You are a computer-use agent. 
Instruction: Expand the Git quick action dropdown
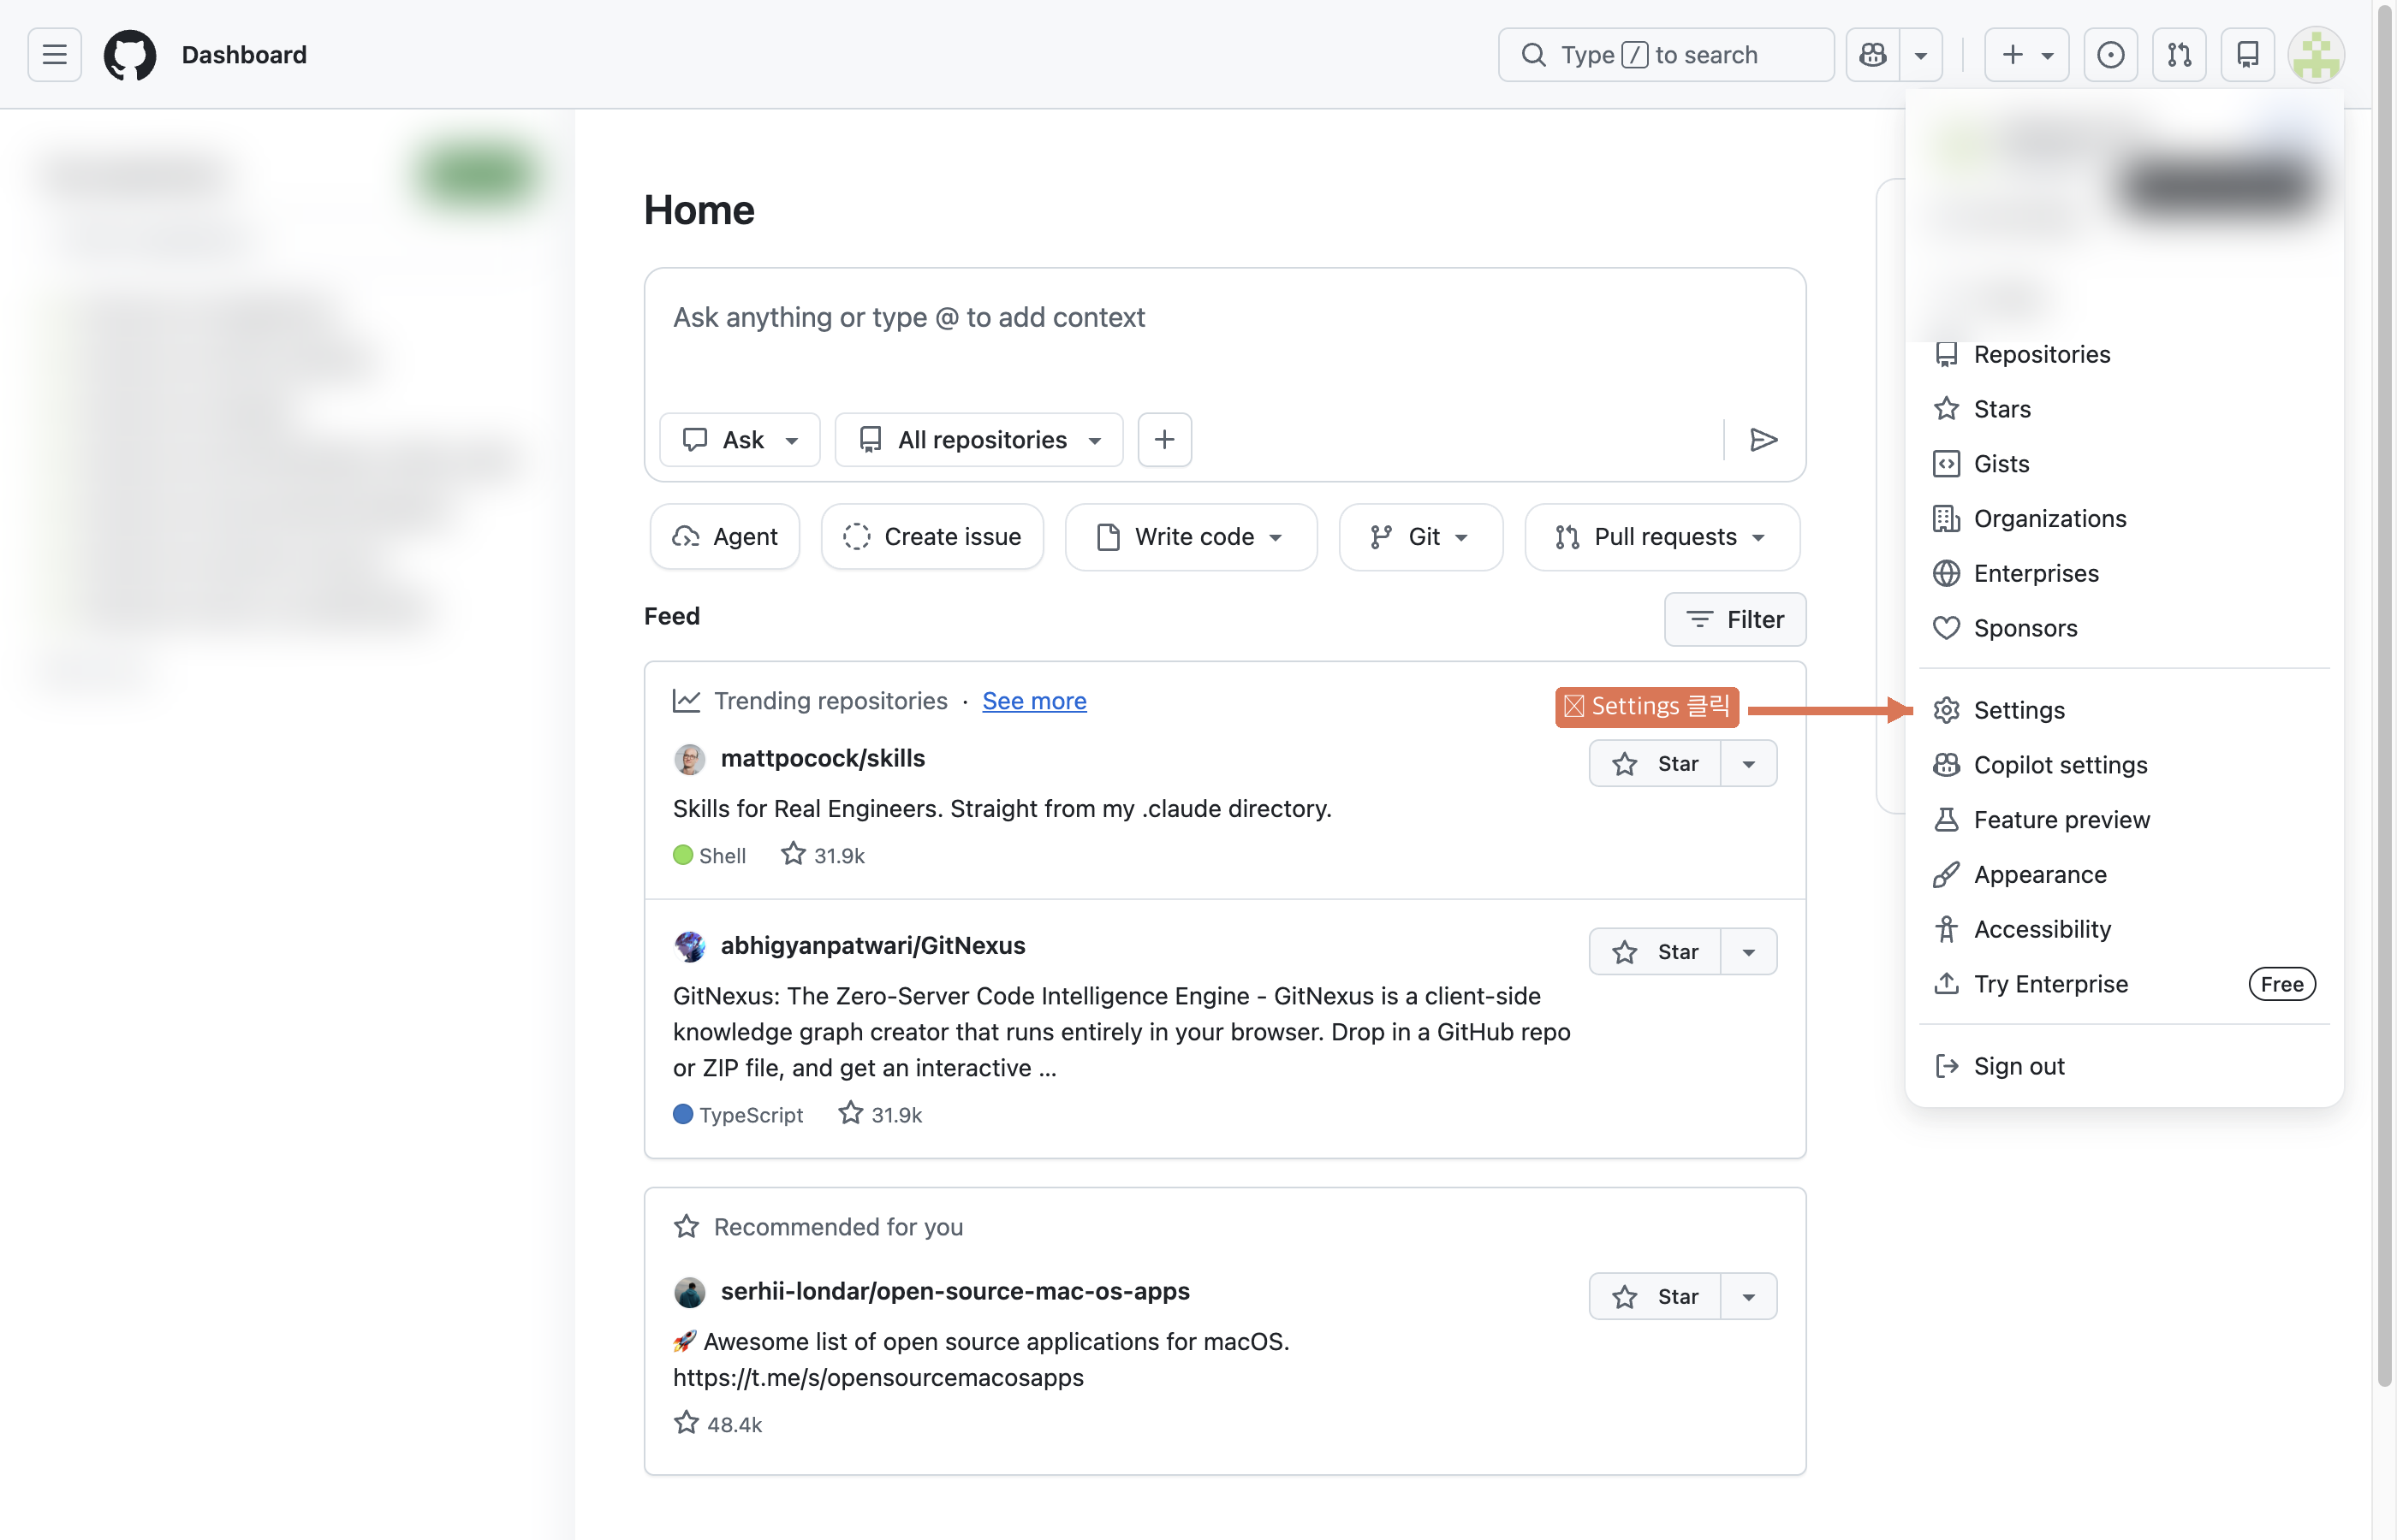pyautogui.click(x=1420, y=537)
